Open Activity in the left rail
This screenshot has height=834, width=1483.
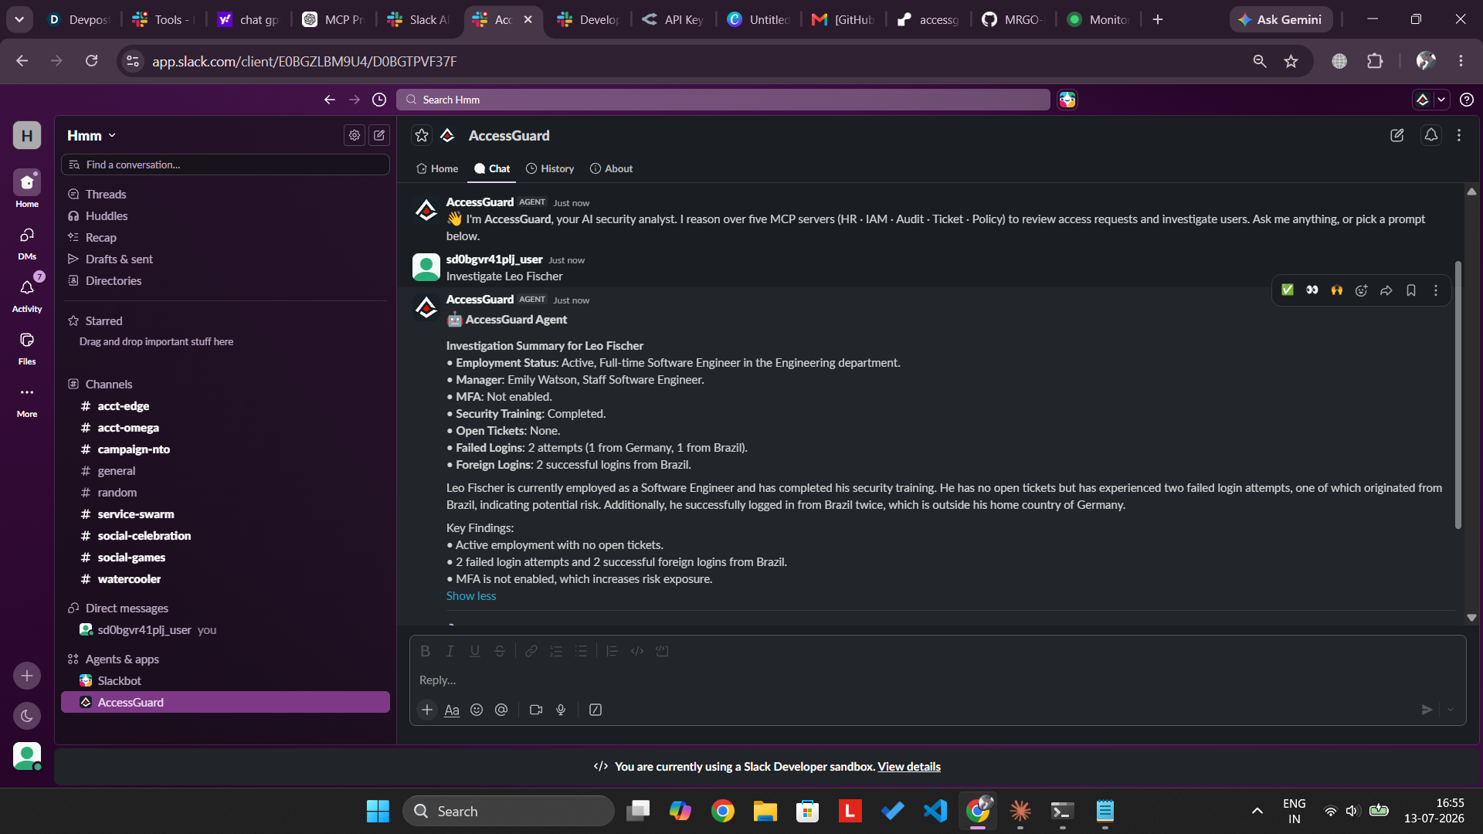pyautogui.click(x=27, y=295)
